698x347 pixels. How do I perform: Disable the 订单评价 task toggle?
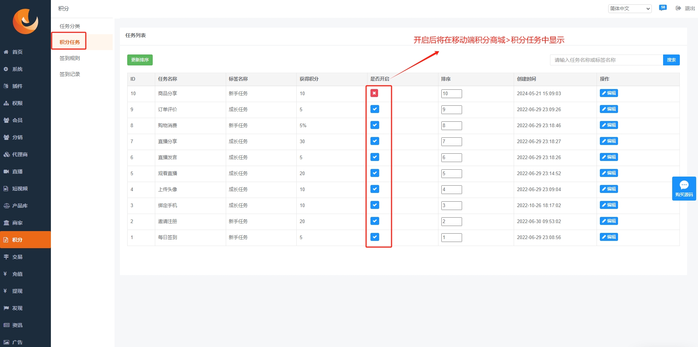(375, 109)
